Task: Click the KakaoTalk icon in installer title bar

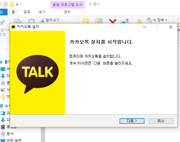Action: pos(13,27)
